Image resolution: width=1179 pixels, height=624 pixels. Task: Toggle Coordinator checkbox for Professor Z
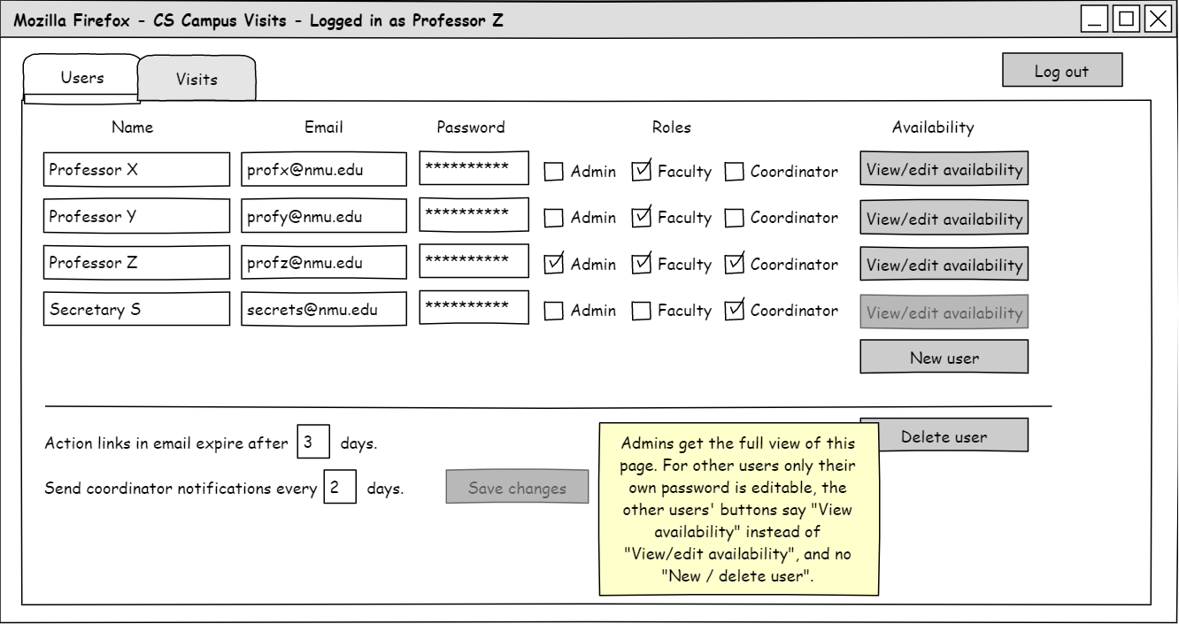coord(734,264)
